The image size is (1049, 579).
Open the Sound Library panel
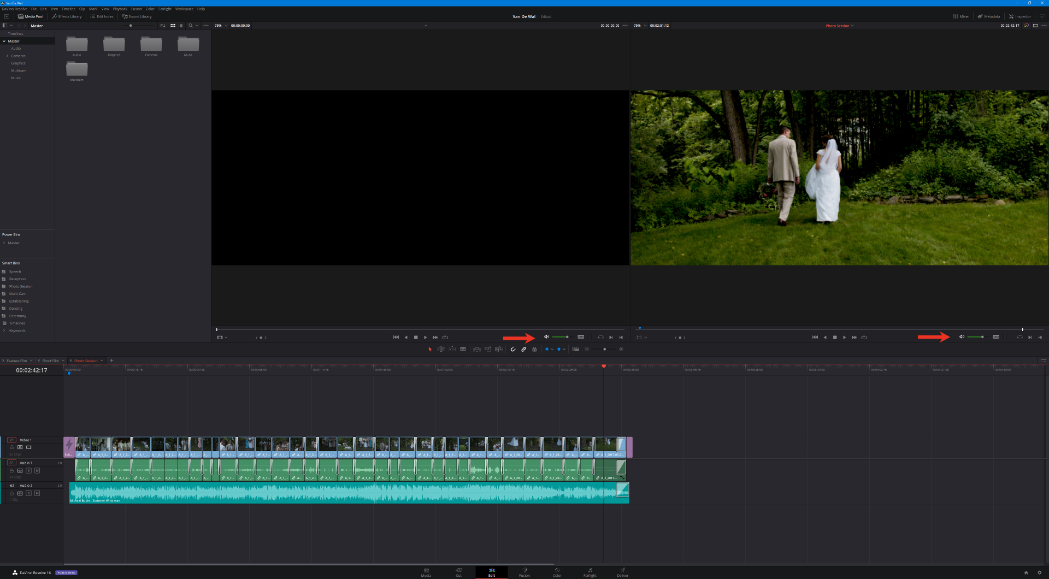(x=137, y=16)
